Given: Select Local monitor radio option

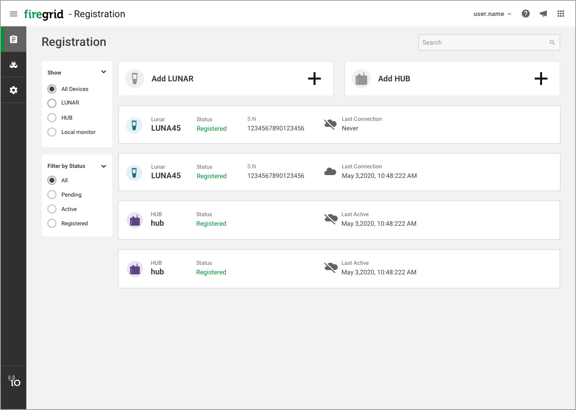Looking at the screenshot, I should click(52, 132).
